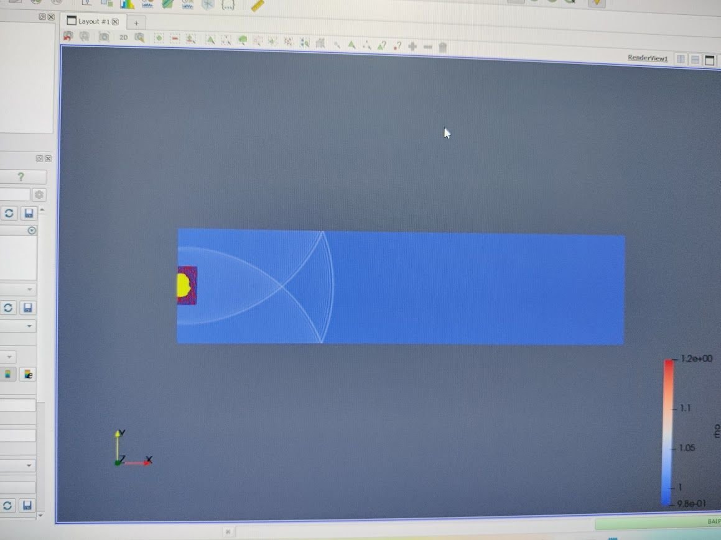This screenshot has height=540, width=721.
Task: Enable the toggle-selection modifier icon
Action: click(190, 39)
